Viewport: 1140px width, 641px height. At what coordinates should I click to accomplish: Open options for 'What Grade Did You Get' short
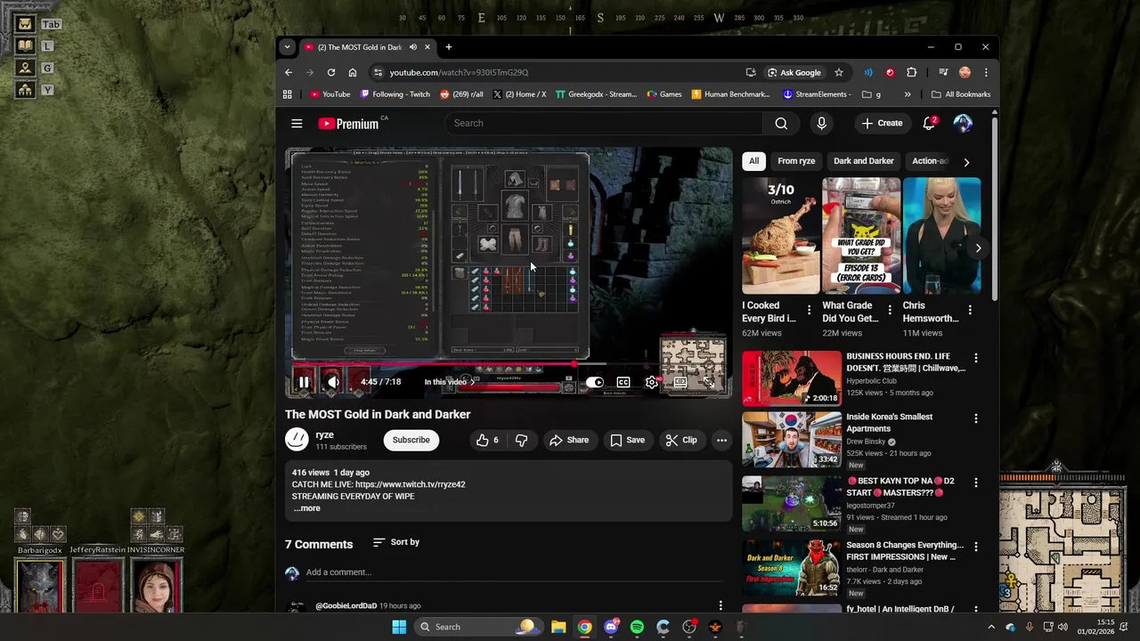click(889, 310)
